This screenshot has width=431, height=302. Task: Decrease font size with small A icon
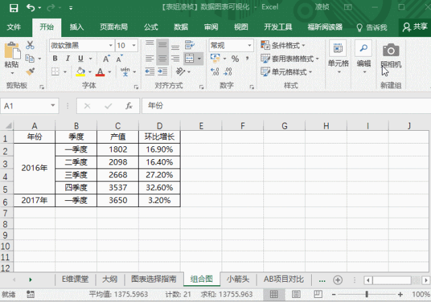119,59
